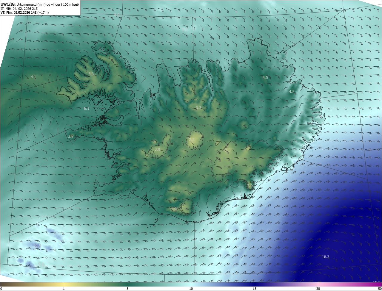Click the 16.3 value in the dark blue area
The image size is (382, 291).
326,256
